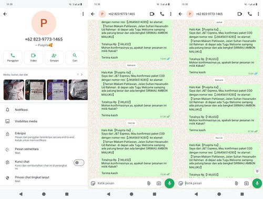Open contact number in middle chat header
This screenshot has width=263, height=199.
122,14
